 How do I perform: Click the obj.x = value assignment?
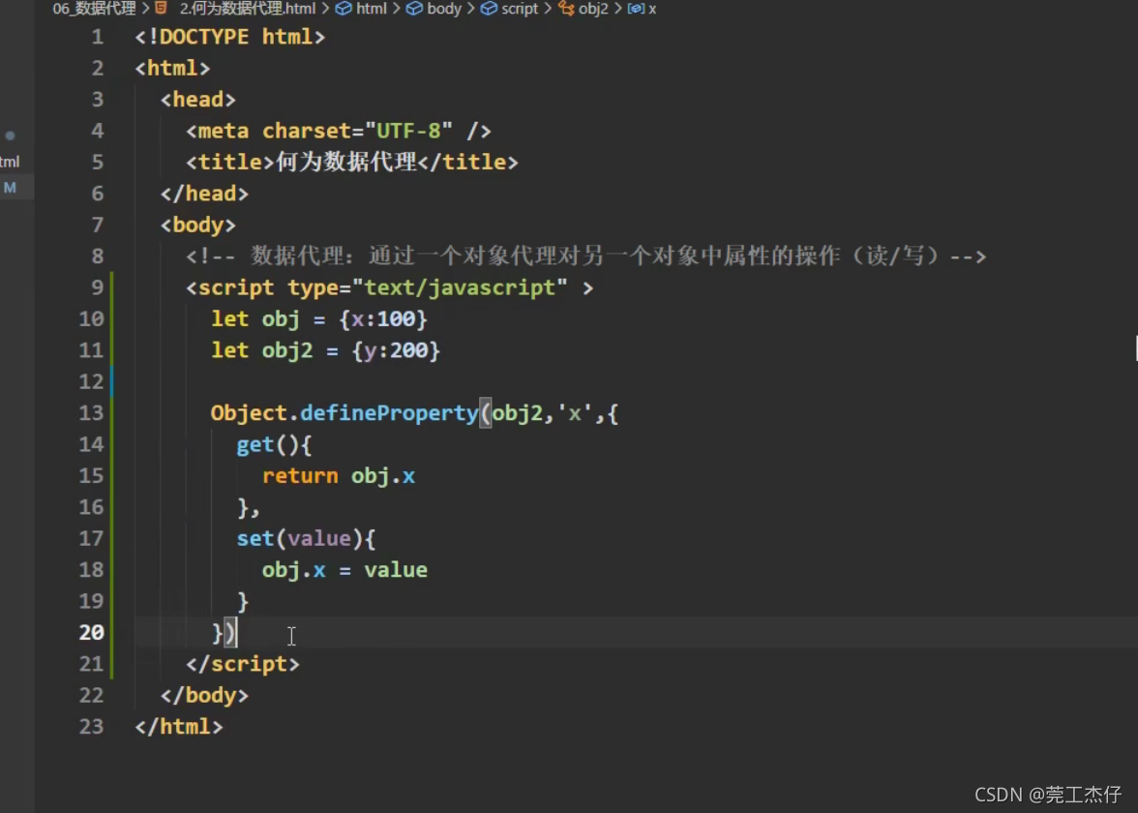[344, 570]
